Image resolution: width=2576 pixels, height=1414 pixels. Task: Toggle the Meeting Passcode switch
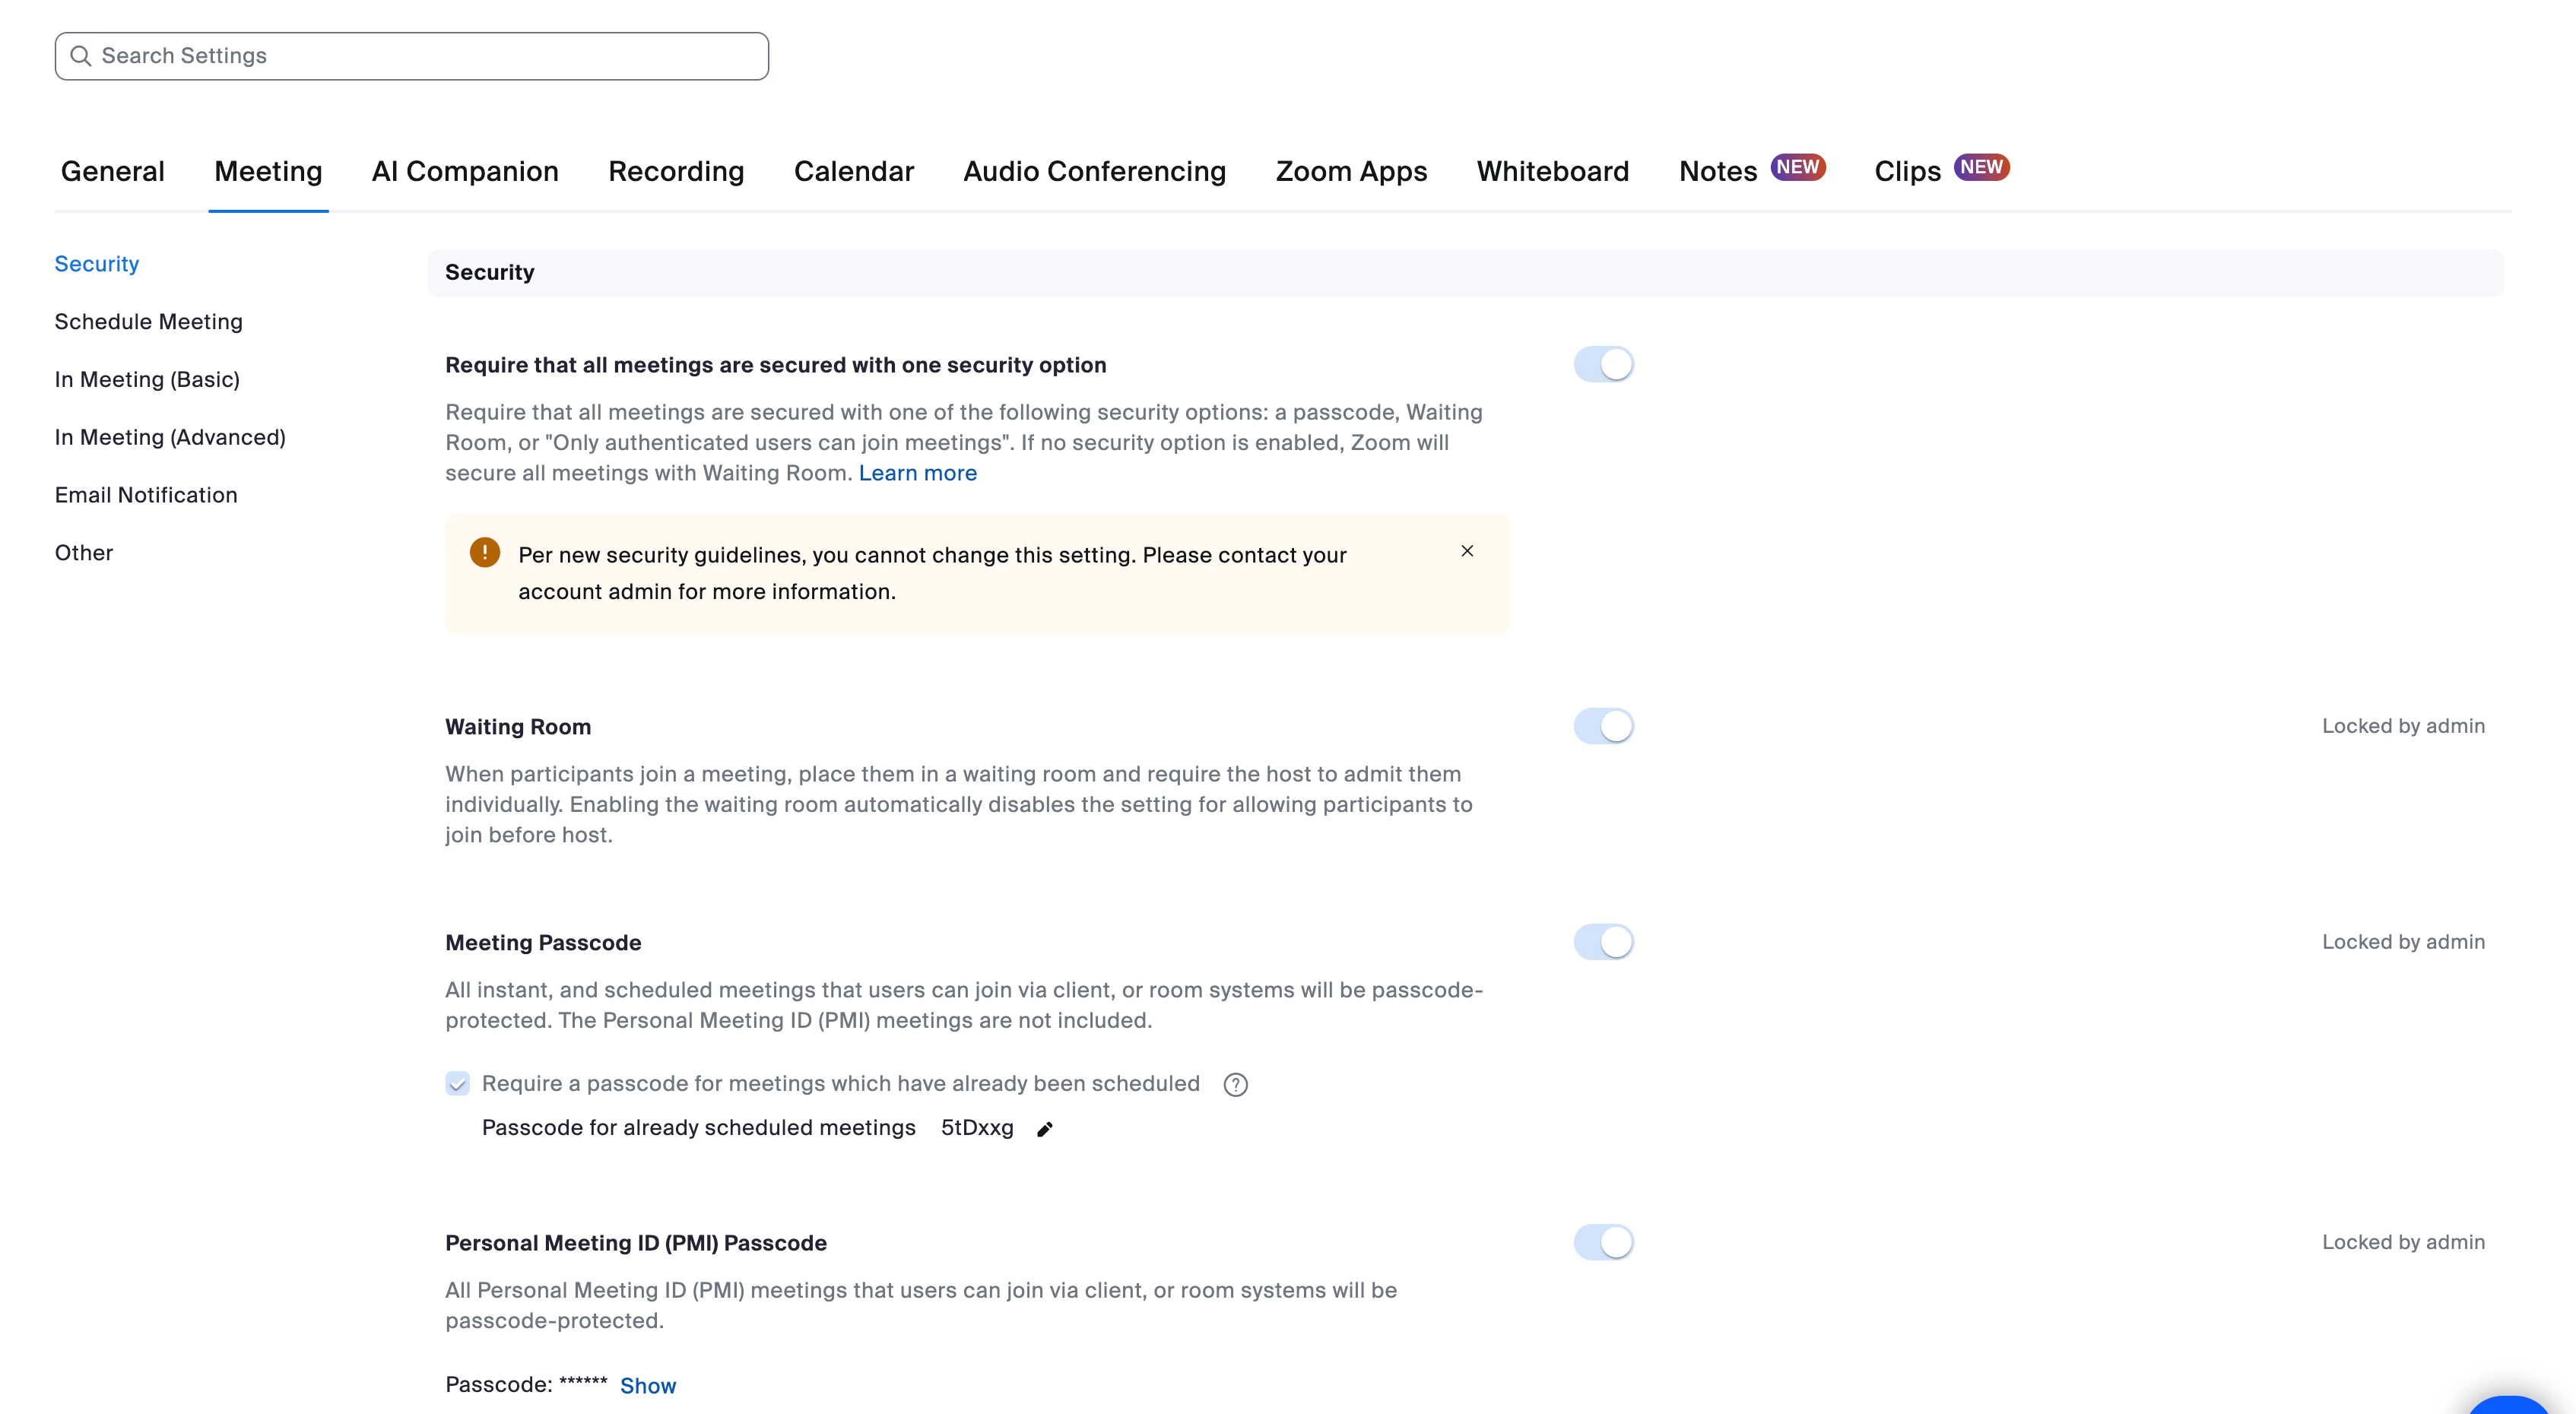1603,942
